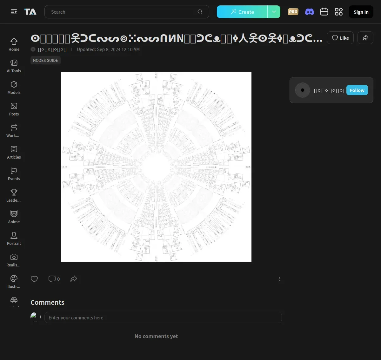Open the PRO membership badge
Viewport: 381px width, 360px height.
point(293,12)
